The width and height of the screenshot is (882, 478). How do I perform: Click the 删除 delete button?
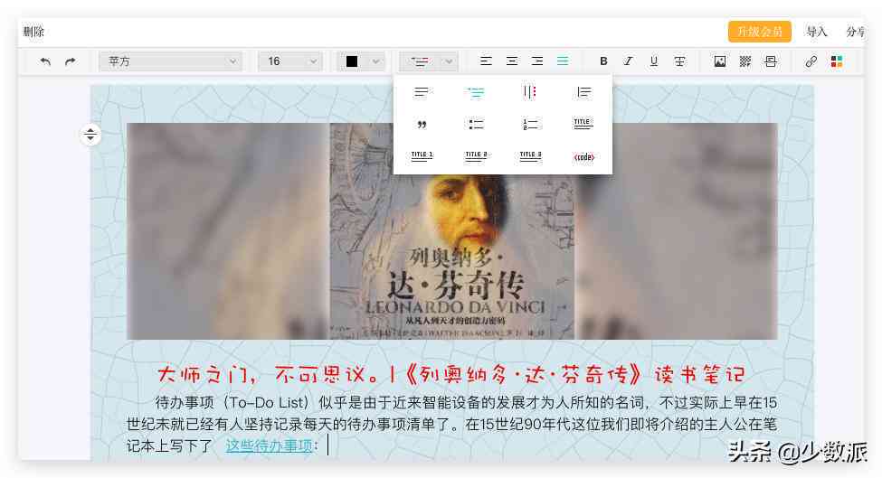click(x=33, y=32)
